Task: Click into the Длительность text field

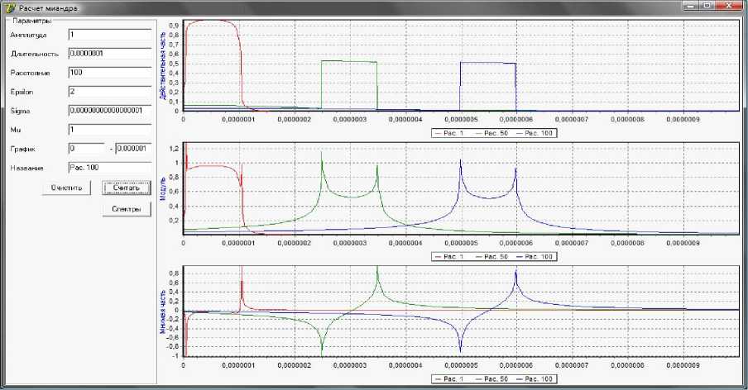Action: pos(109,54)
